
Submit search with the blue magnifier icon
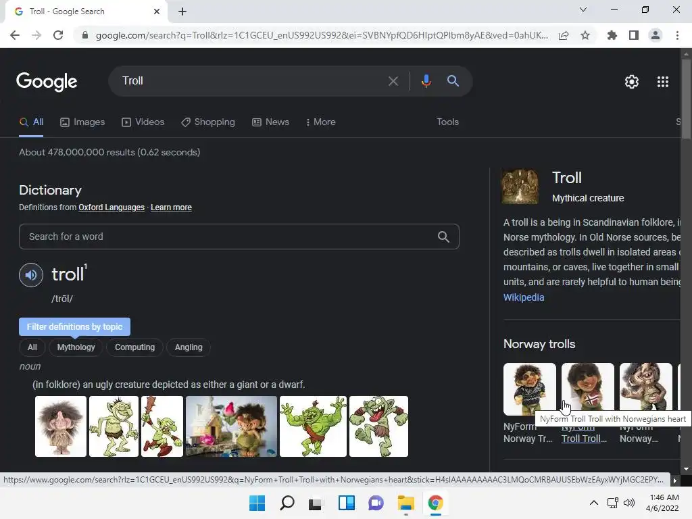(x=453, y=81)
